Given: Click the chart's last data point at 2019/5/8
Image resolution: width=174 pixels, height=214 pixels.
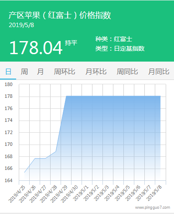Looking at the screenshot, I should 160,96.
